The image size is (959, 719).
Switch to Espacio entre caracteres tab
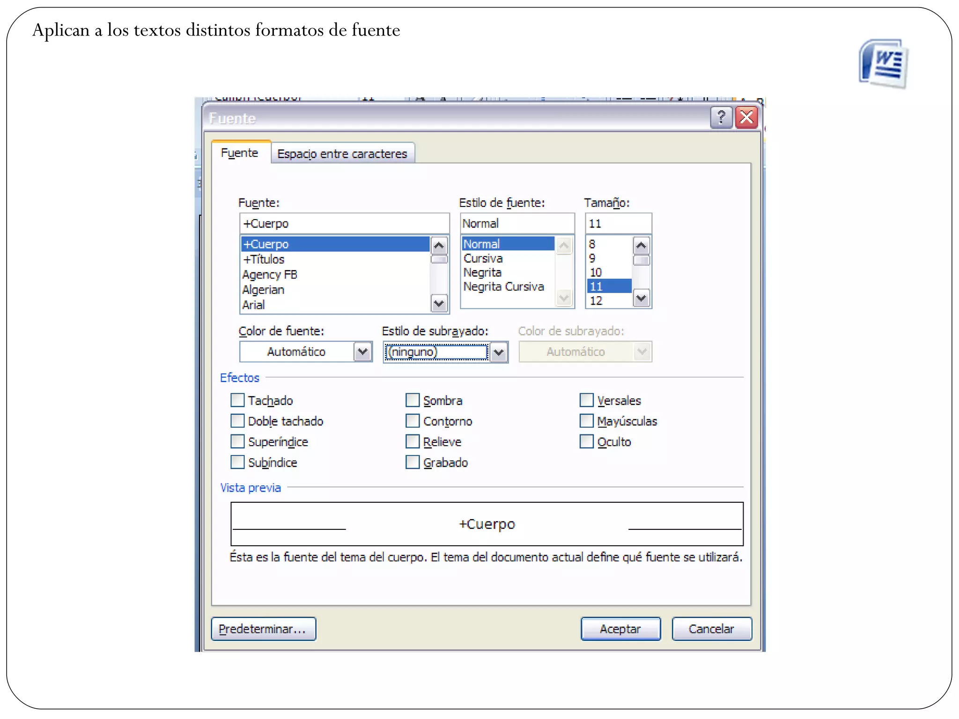[342, 154]
